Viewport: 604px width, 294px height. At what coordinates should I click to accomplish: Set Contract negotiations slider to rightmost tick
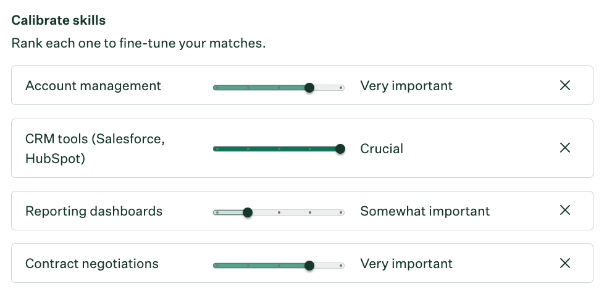coord(340,266)
